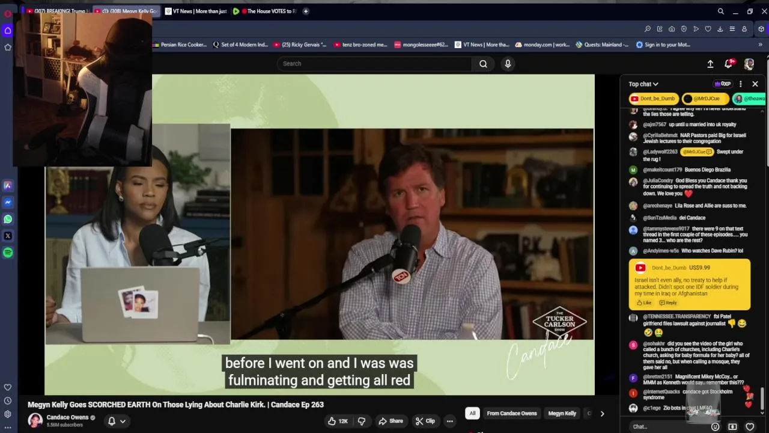The width and height of the screenshot is (769, 433).
Task: Open the Persian Rice Cooker bookmark
Action: click(180, 45)
